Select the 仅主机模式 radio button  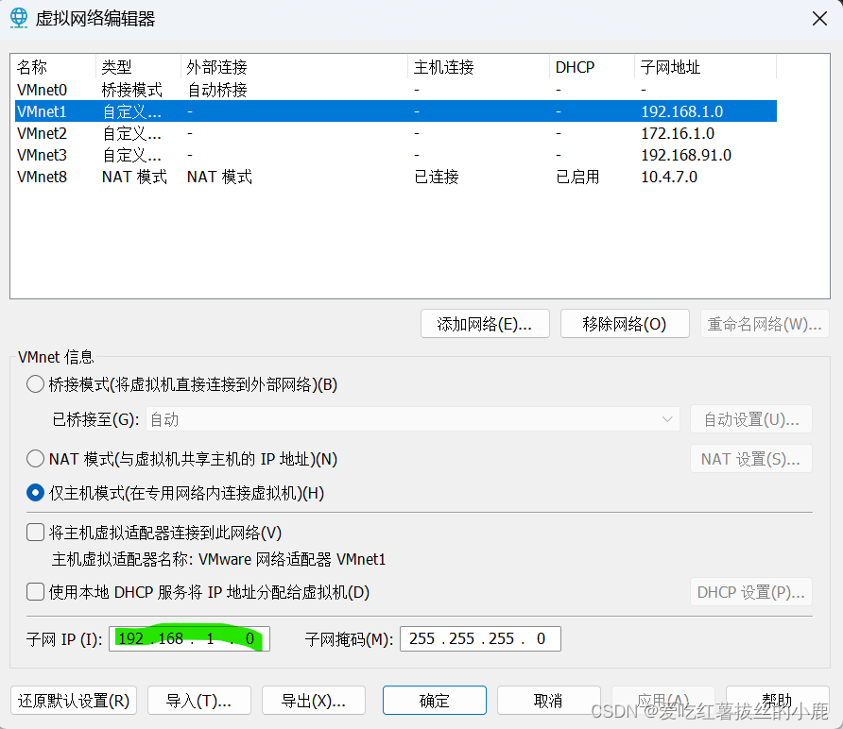coord(36,493)
